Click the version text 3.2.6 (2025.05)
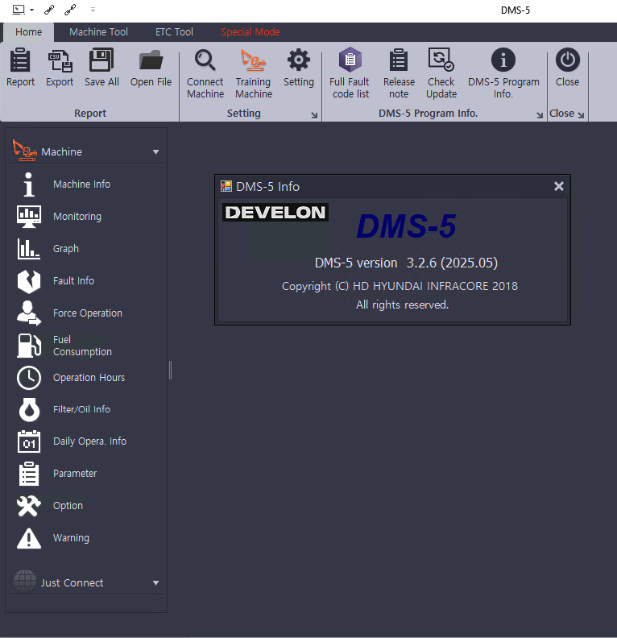Image resolution: width=617 pixels, height=638 pixels. (x=452, y=263)
